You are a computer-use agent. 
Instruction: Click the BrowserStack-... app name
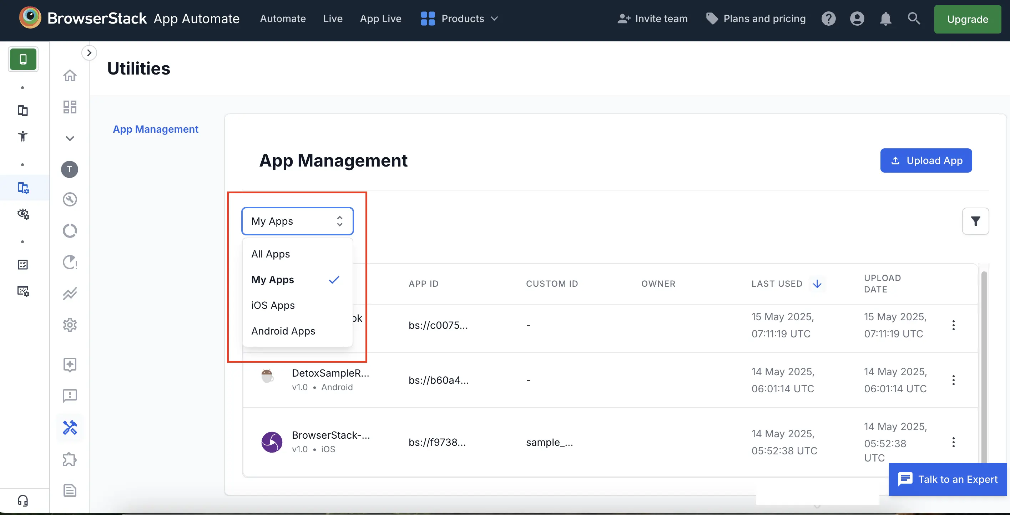[x=331, y=435]
